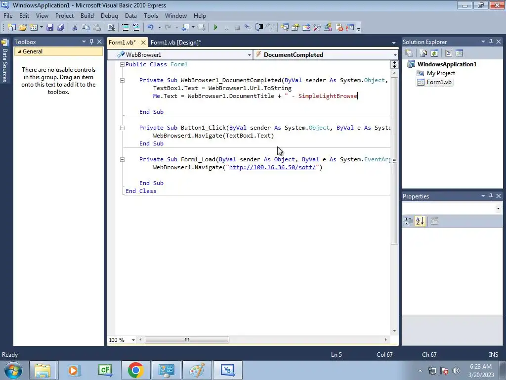The height and width of the screenshot is (380, 506).
Task: Click the Cut scissors icon
Action: point(75,28)
